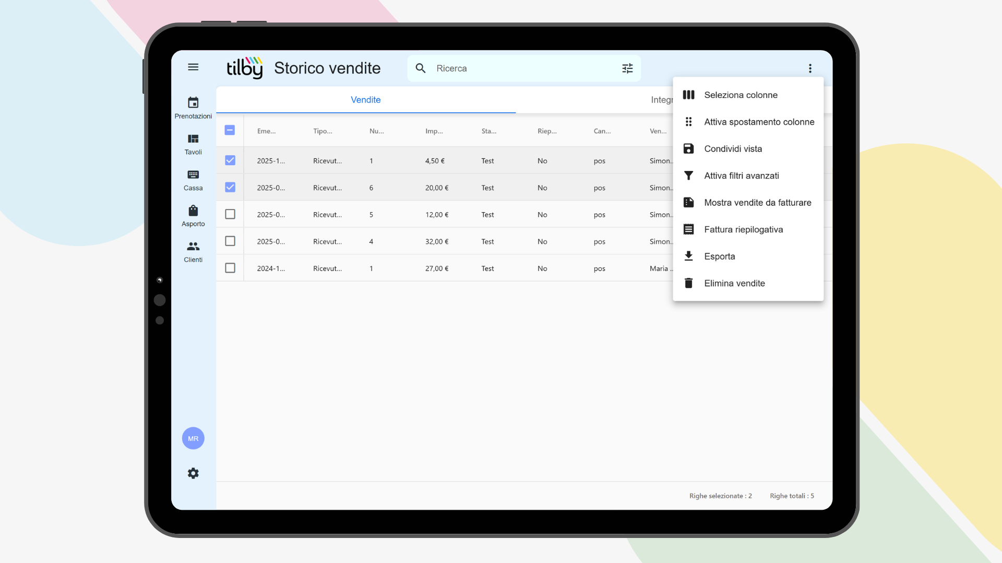This screenshot has width=1002, height=563.
Task: Click the Seleziona colonne columns icon
Action: click(x=689, y=95)
